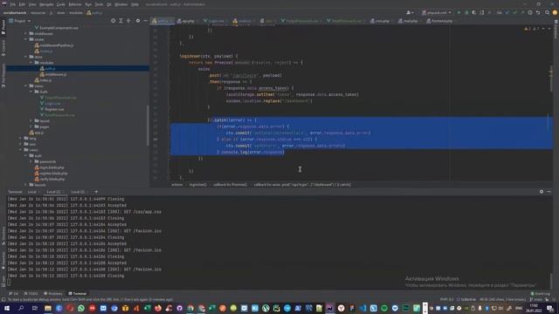Screen dimensions: 559x314
Task: Open WhatsApp from the taskbar
Action: tap(81, 308)
